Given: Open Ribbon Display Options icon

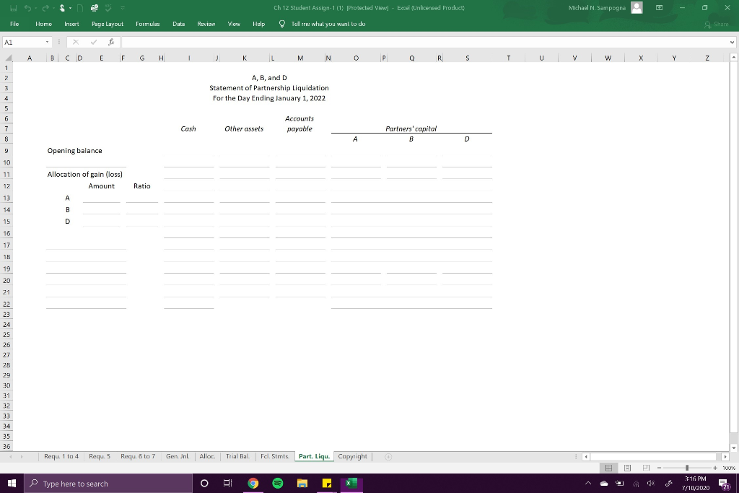Looking at the screenshot, I should [x=660, y=8].
